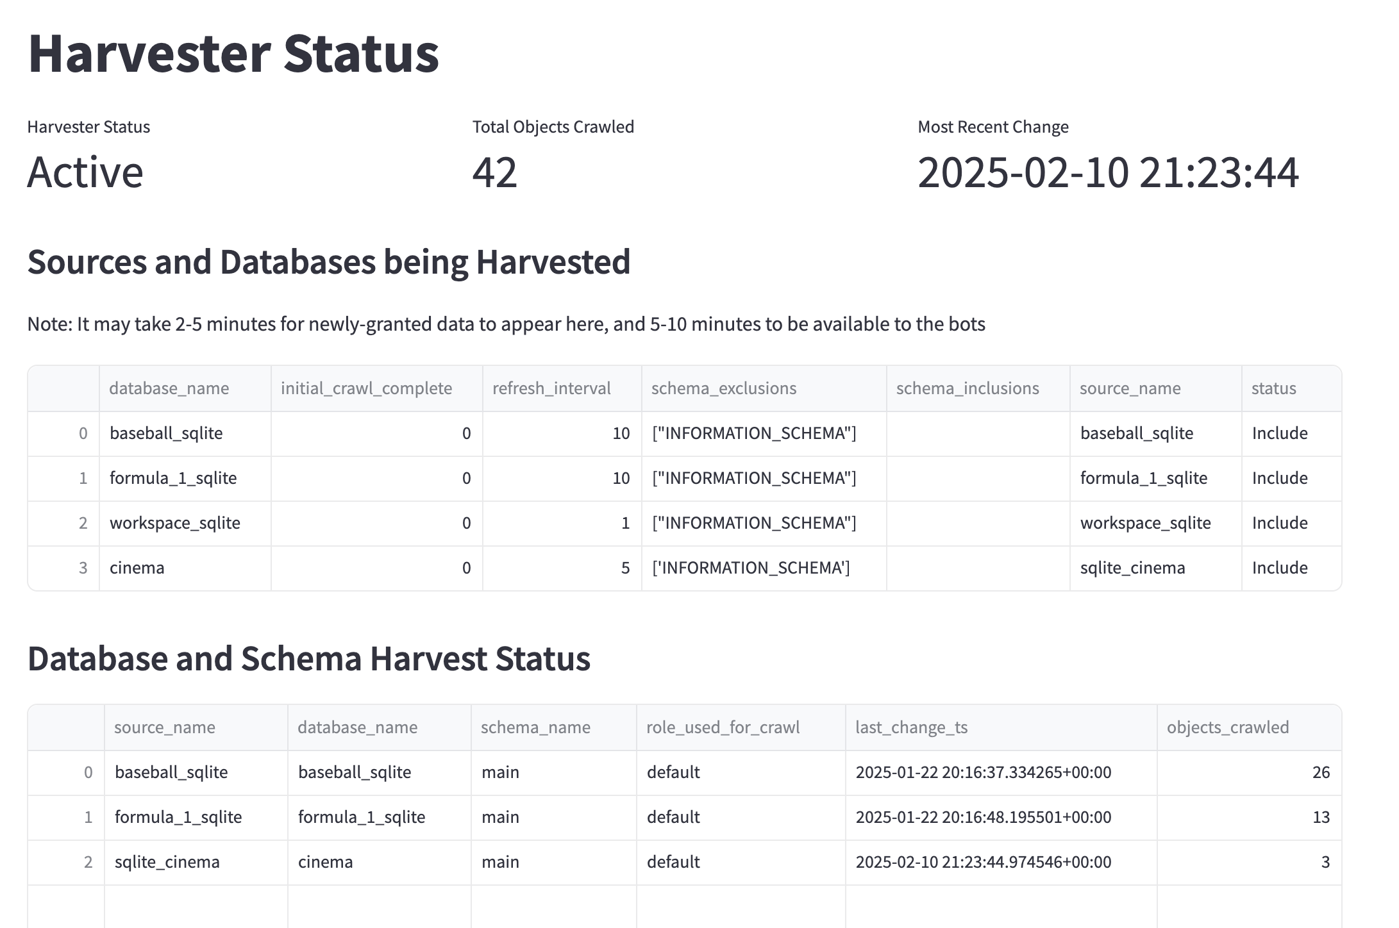Click formula_1_sqlite source_name in the harvest status table
The image size is (1399, 928).
[178, 817]
